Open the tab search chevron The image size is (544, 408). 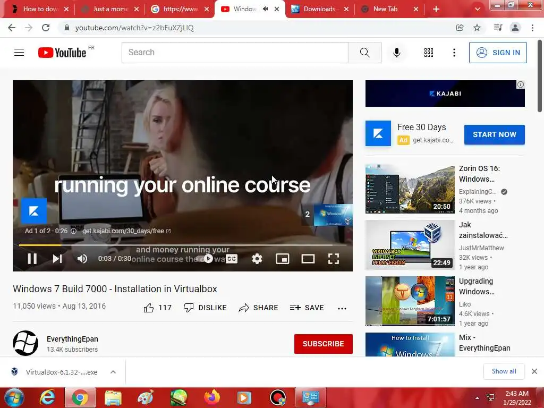[478, 10]
